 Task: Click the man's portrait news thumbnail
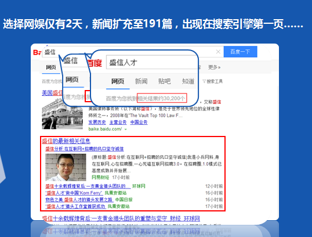66,167
